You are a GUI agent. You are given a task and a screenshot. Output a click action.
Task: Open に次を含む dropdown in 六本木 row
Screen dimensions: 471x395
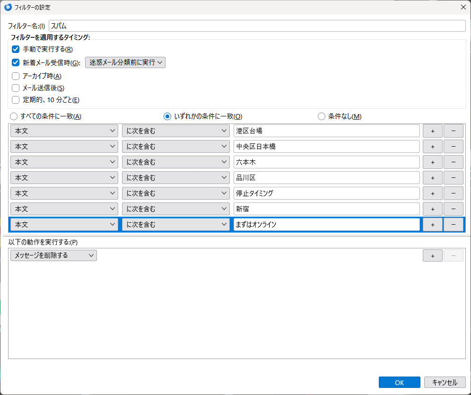(176, 162)
